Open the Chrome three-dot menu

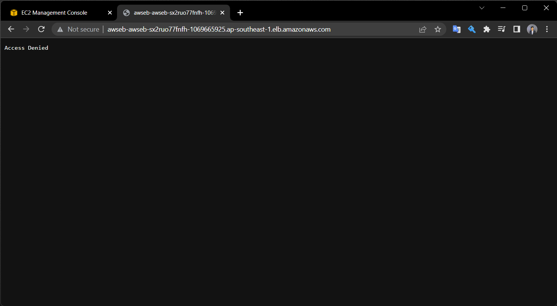pos(547,29)
